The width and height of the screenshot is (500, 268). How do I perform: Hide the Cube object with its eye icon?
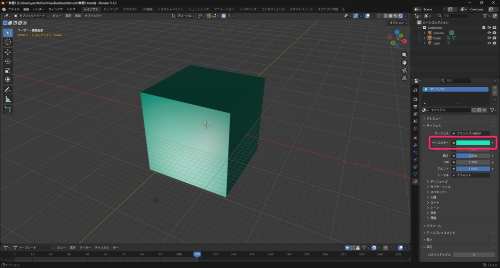click(489, 38)
